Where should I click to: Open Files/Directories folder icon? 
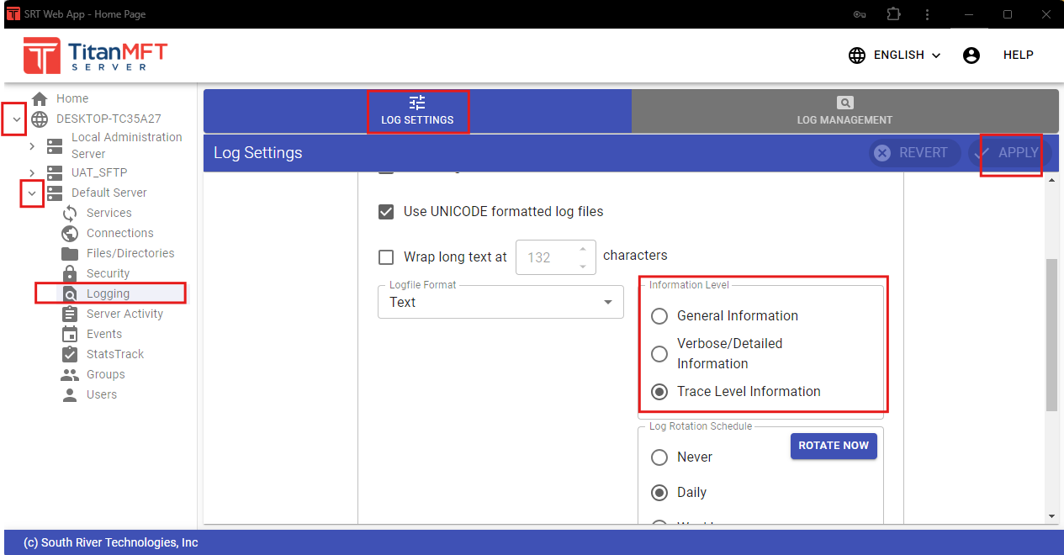pyautogui.click(x=71, y=253)
